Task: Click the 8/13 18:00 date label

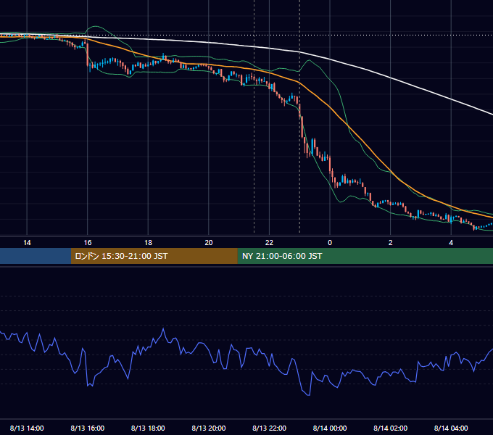Action: pos(148,428)
